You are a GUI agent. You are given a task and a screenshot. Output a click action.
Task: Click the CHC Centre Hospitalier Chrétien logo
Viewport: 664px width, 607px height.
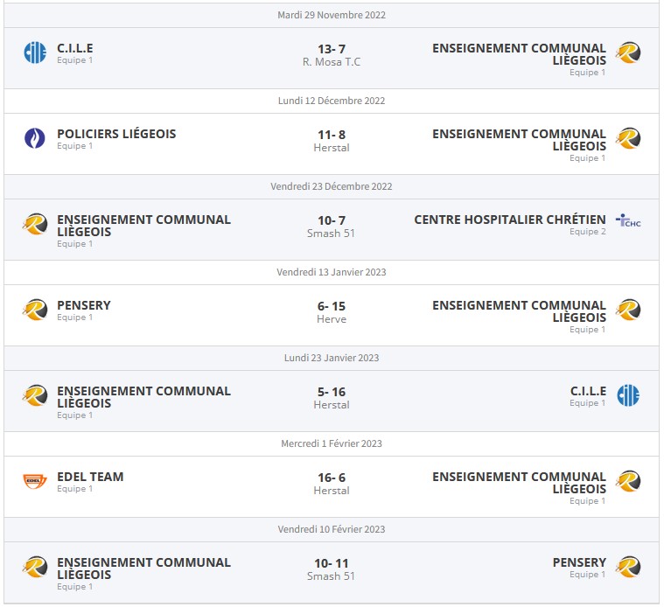click(x=628, y=220)
